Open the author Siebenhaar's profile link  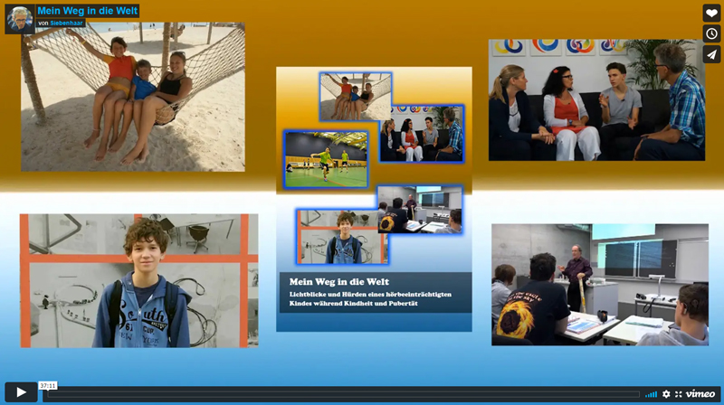68,23
